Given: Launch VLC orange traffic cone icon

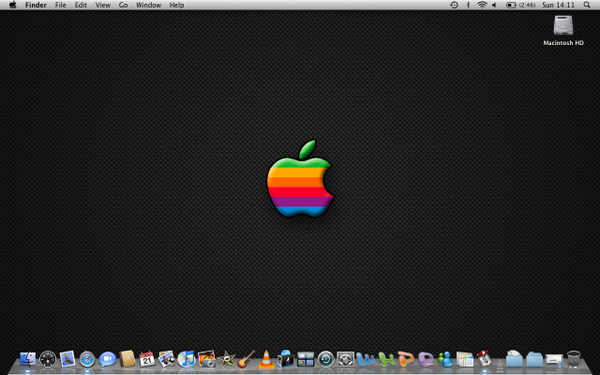Looking at the screenshot, I should click(266, 359).
